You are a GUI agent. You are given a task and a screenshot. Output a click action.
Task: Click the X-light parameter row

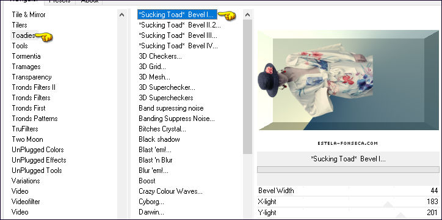348,202
